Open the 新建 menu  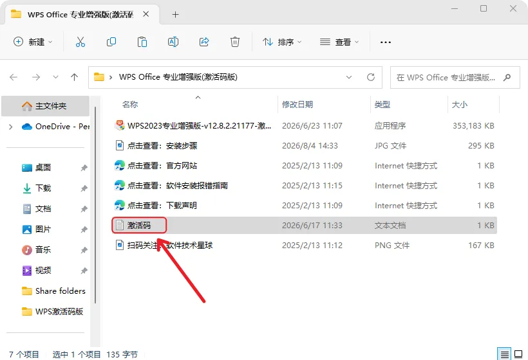(x=33, y=42)
